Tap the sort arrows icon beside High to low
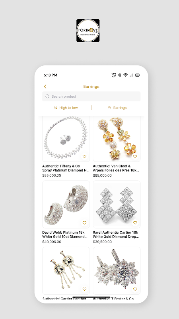179x319 pixels. click(56, 108)
